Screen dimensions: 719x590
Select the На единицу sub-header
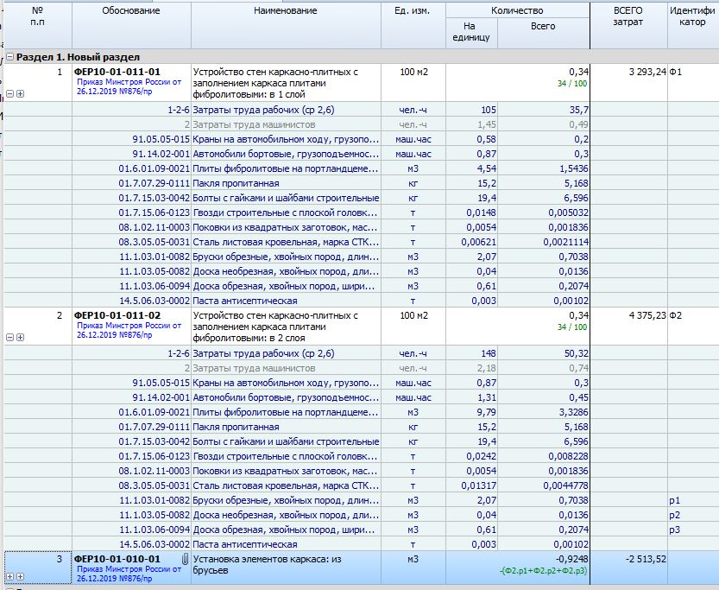[471, 32]
